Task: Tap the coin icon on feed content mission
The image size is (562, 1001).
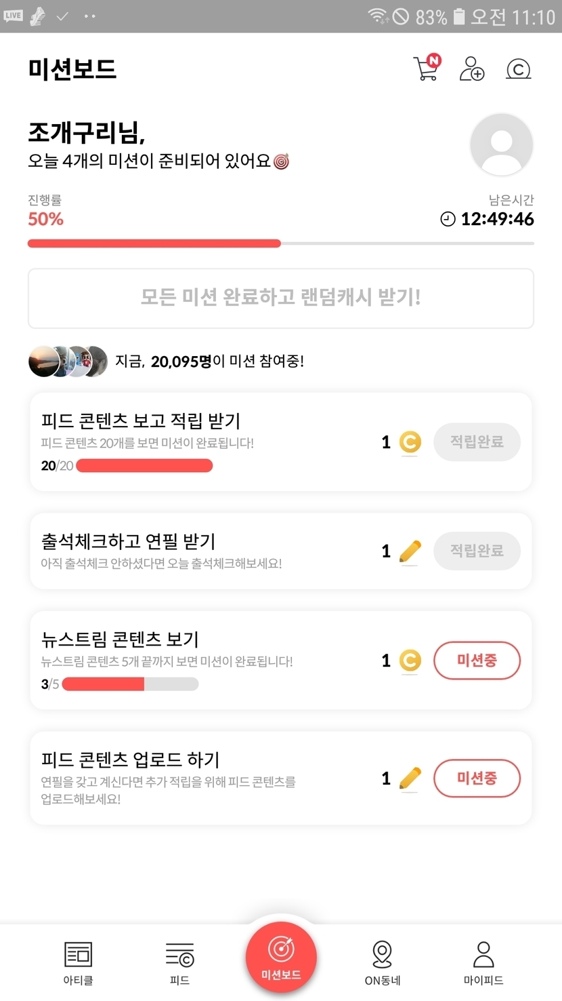Action: click(410, 443)
